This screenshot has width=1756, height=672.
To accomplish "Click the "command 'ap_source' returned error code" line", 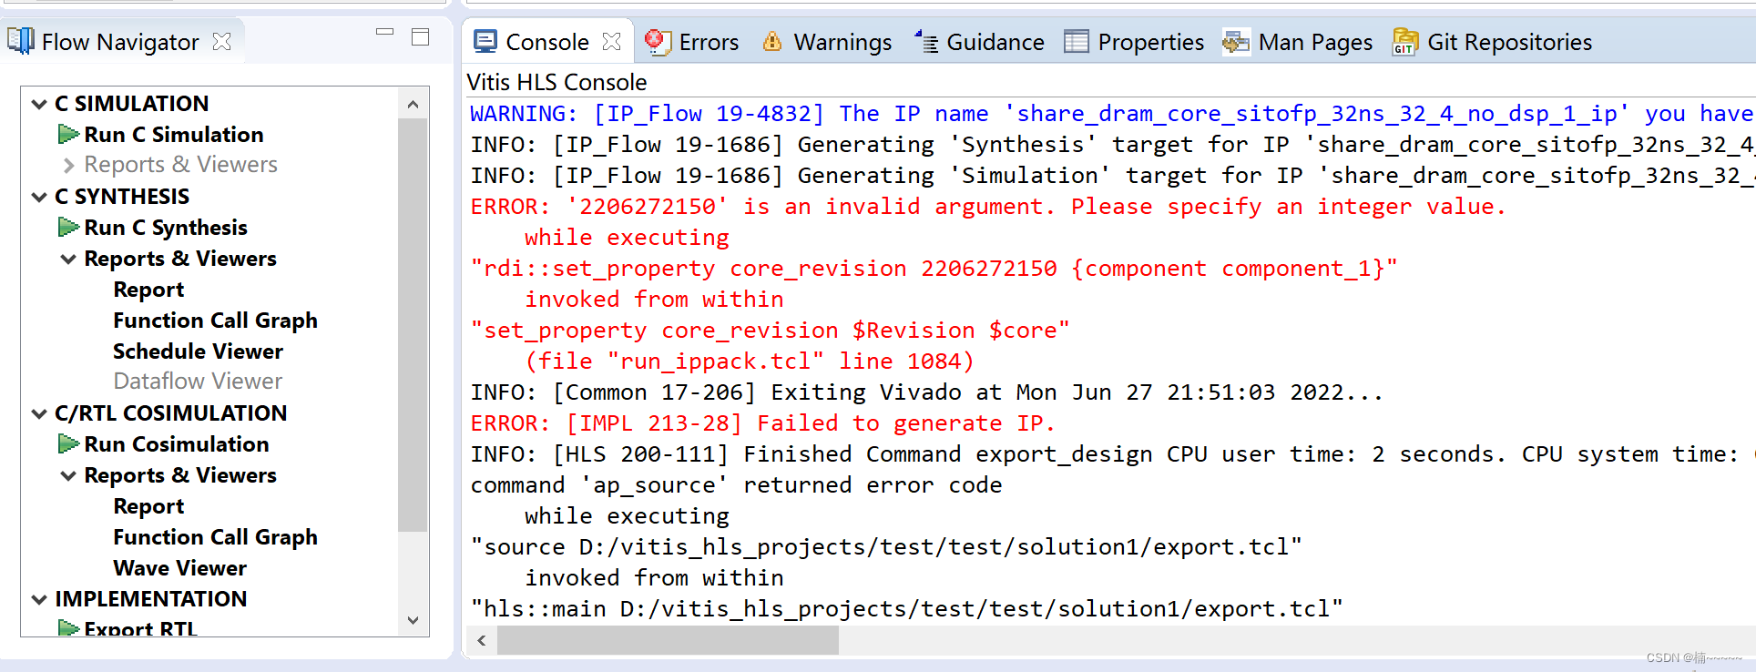I will click(x=736, y=484).
